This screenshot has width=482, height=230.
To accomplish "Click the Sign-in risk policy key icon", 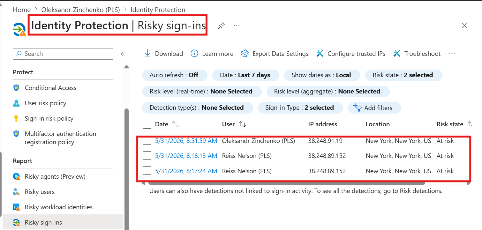I will click(16, 118).
